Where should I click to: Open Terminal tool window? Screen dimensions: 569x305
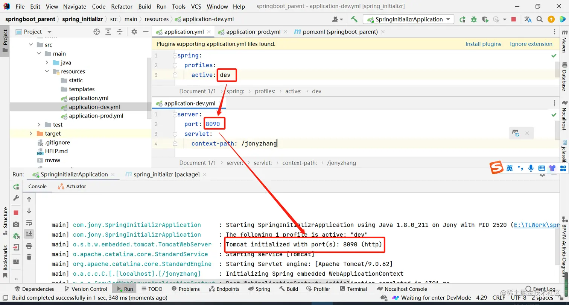pos(353,289)
